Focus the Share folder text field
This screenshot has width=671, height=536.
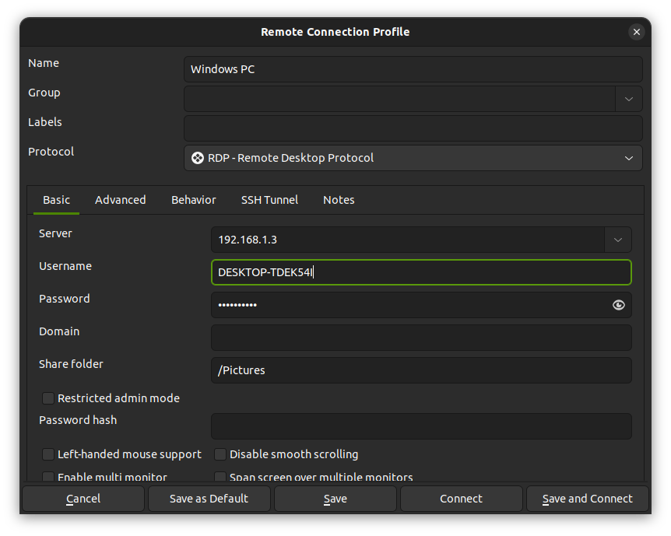pyautogui.click(x=420, y=370)
